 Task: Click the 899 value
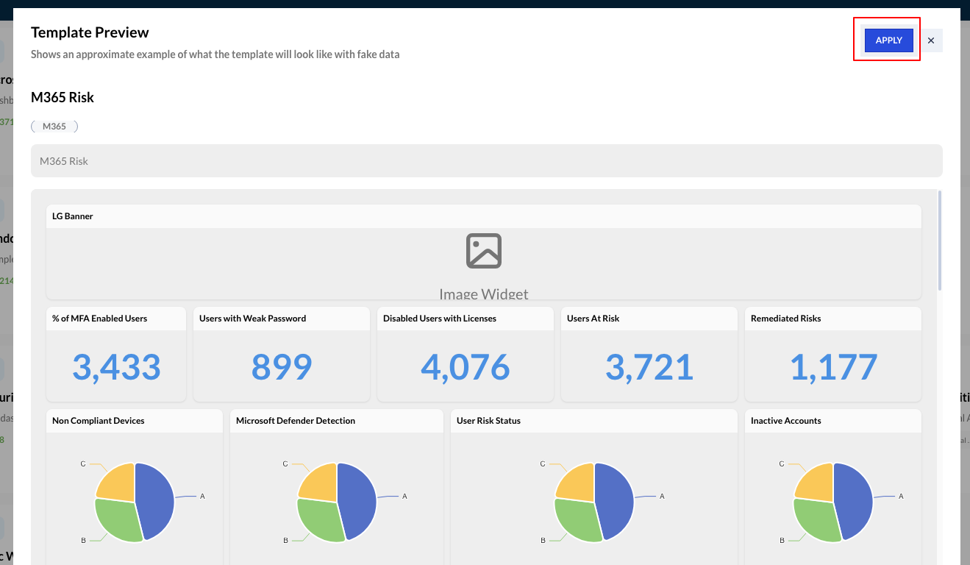(x=282, y=366)
